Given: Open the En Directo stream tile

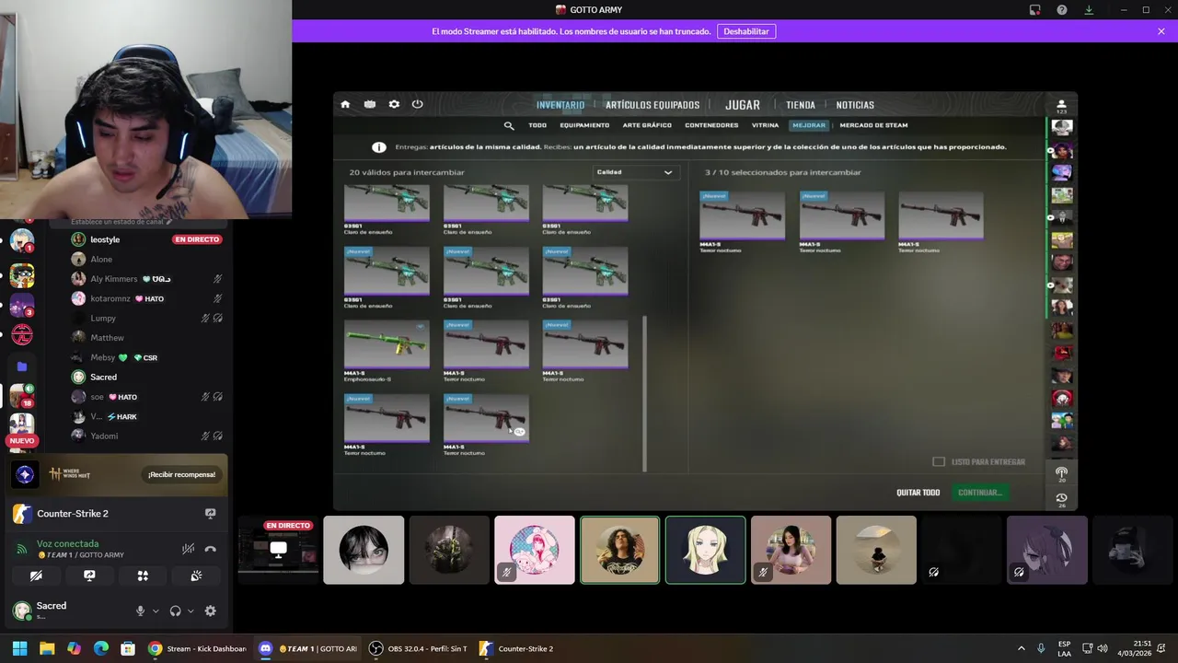Looking at the screenshot, I should pyautogui.click(x=279, y=550).
